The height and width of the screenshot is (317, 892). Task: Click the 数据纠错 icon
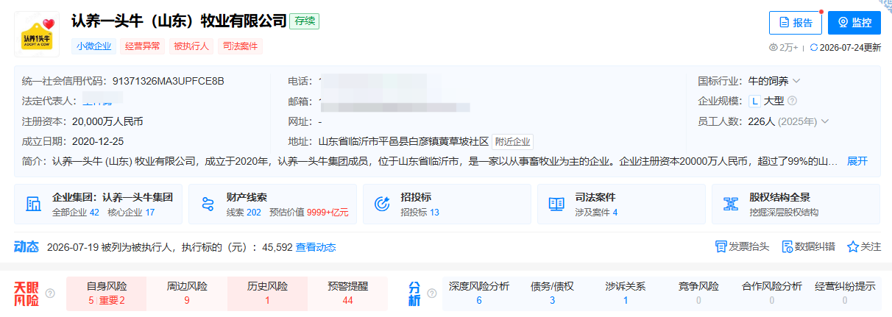[x=787, y=246]
